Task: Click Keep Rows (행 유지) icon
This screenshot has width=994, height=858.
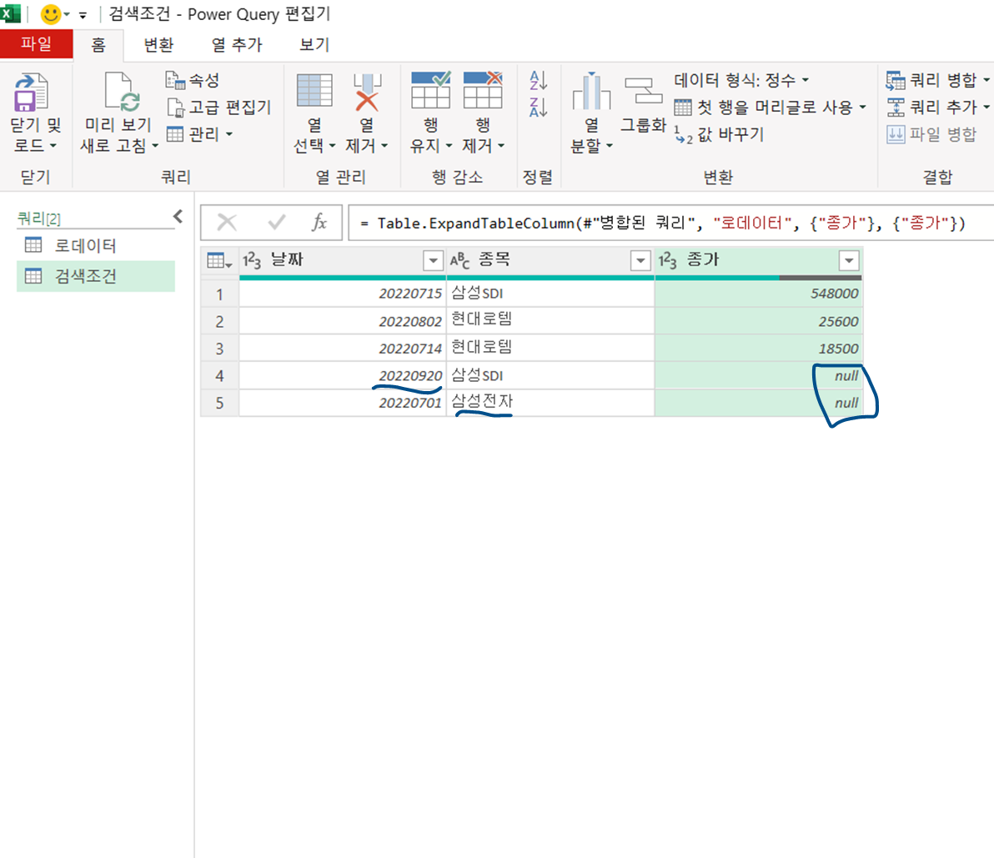Action: coord(431,91)
